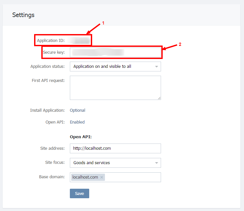Click the Base domain label
Image resolution: width=244 pixels, height=211 pixels.
tap(52, 177)
